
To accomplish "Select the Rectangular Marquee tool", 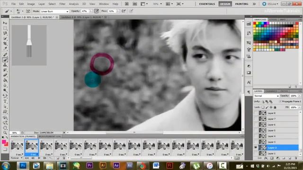I will 5,28.
